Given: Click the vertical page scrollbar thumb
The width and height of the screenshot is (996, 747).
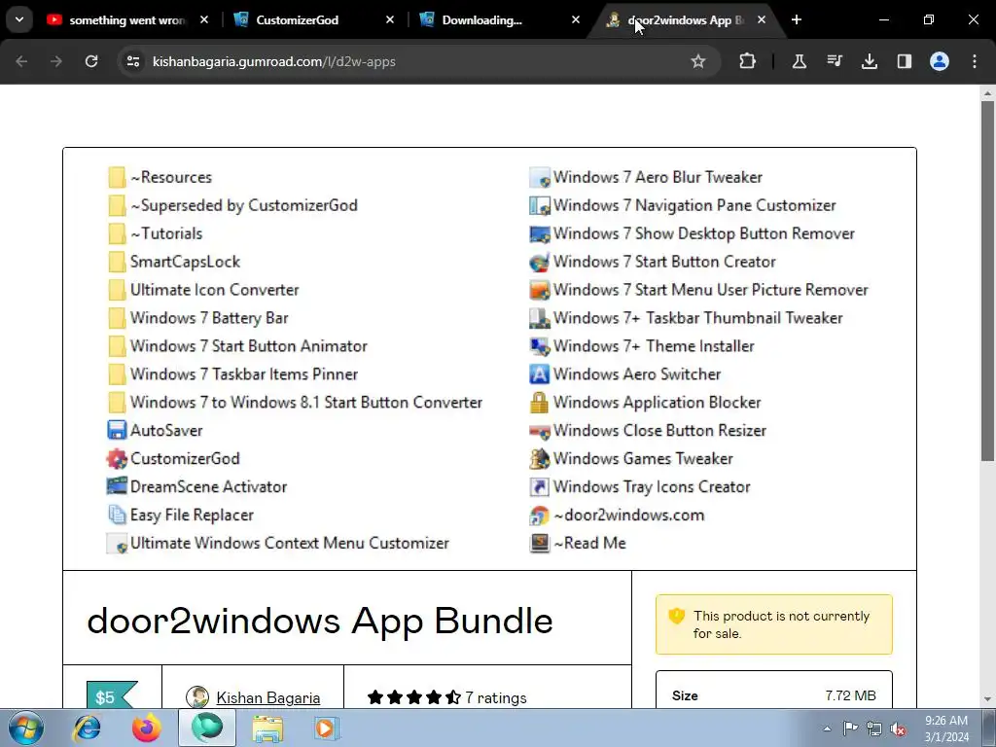Looking at the screenshot, I should 988,279.
